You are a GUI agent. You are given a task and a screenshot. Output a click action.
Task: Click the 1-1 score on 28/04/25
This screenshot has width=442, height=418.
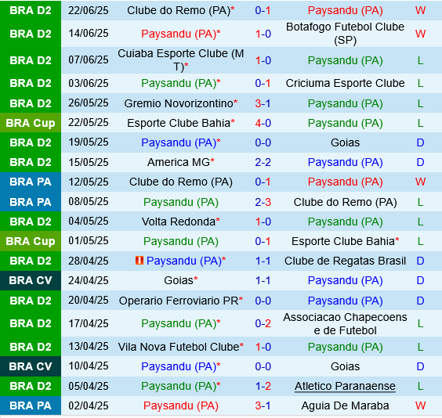[263, 261]
